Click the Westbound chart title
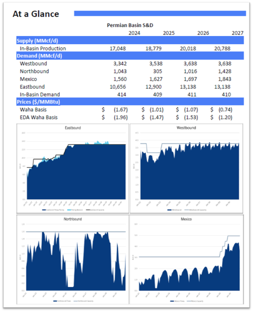 coord(186,128)
